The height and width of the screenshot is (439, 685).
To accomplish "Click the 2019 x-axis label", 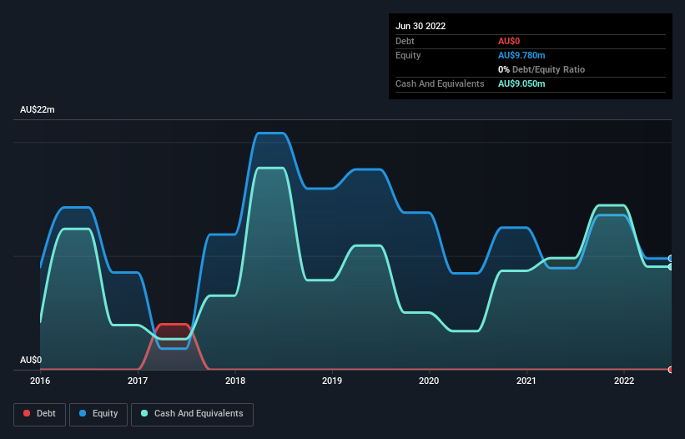I will (332, 381).
